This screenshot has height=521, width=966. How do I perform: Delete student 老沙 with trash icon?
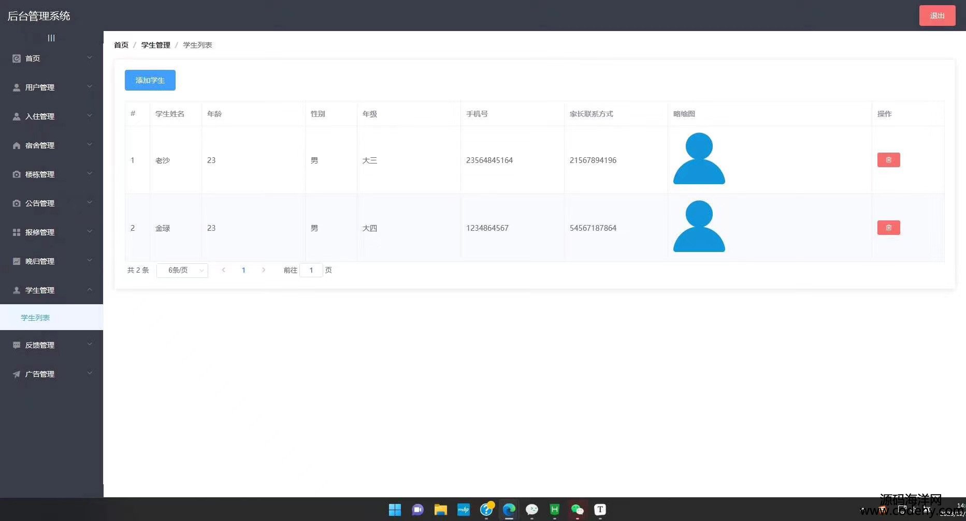[x=888, y=160]
